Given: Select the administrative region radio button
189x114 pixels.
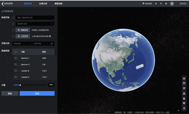Looking at the screenshot, I should [13, 24].
